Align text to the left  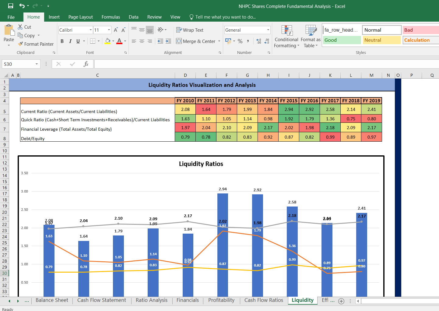[134, 41]
